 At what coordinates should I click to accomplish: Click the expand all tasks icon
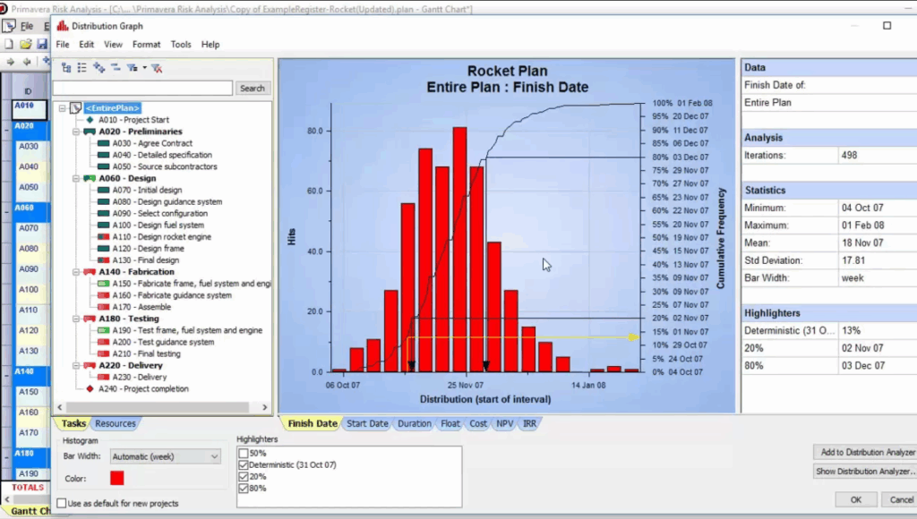(99, 68)
